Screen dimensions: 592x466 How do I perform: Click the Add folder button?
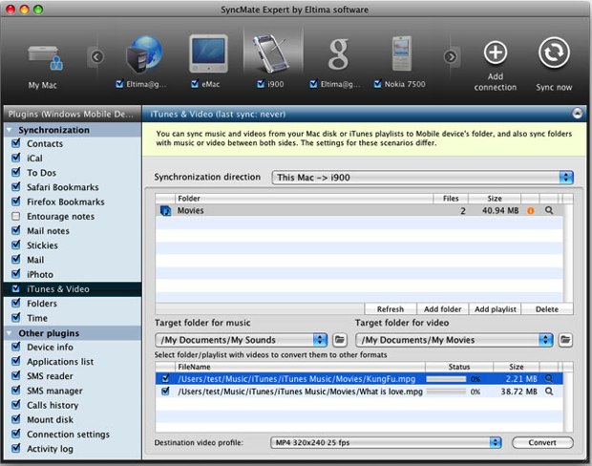(442, 308)
